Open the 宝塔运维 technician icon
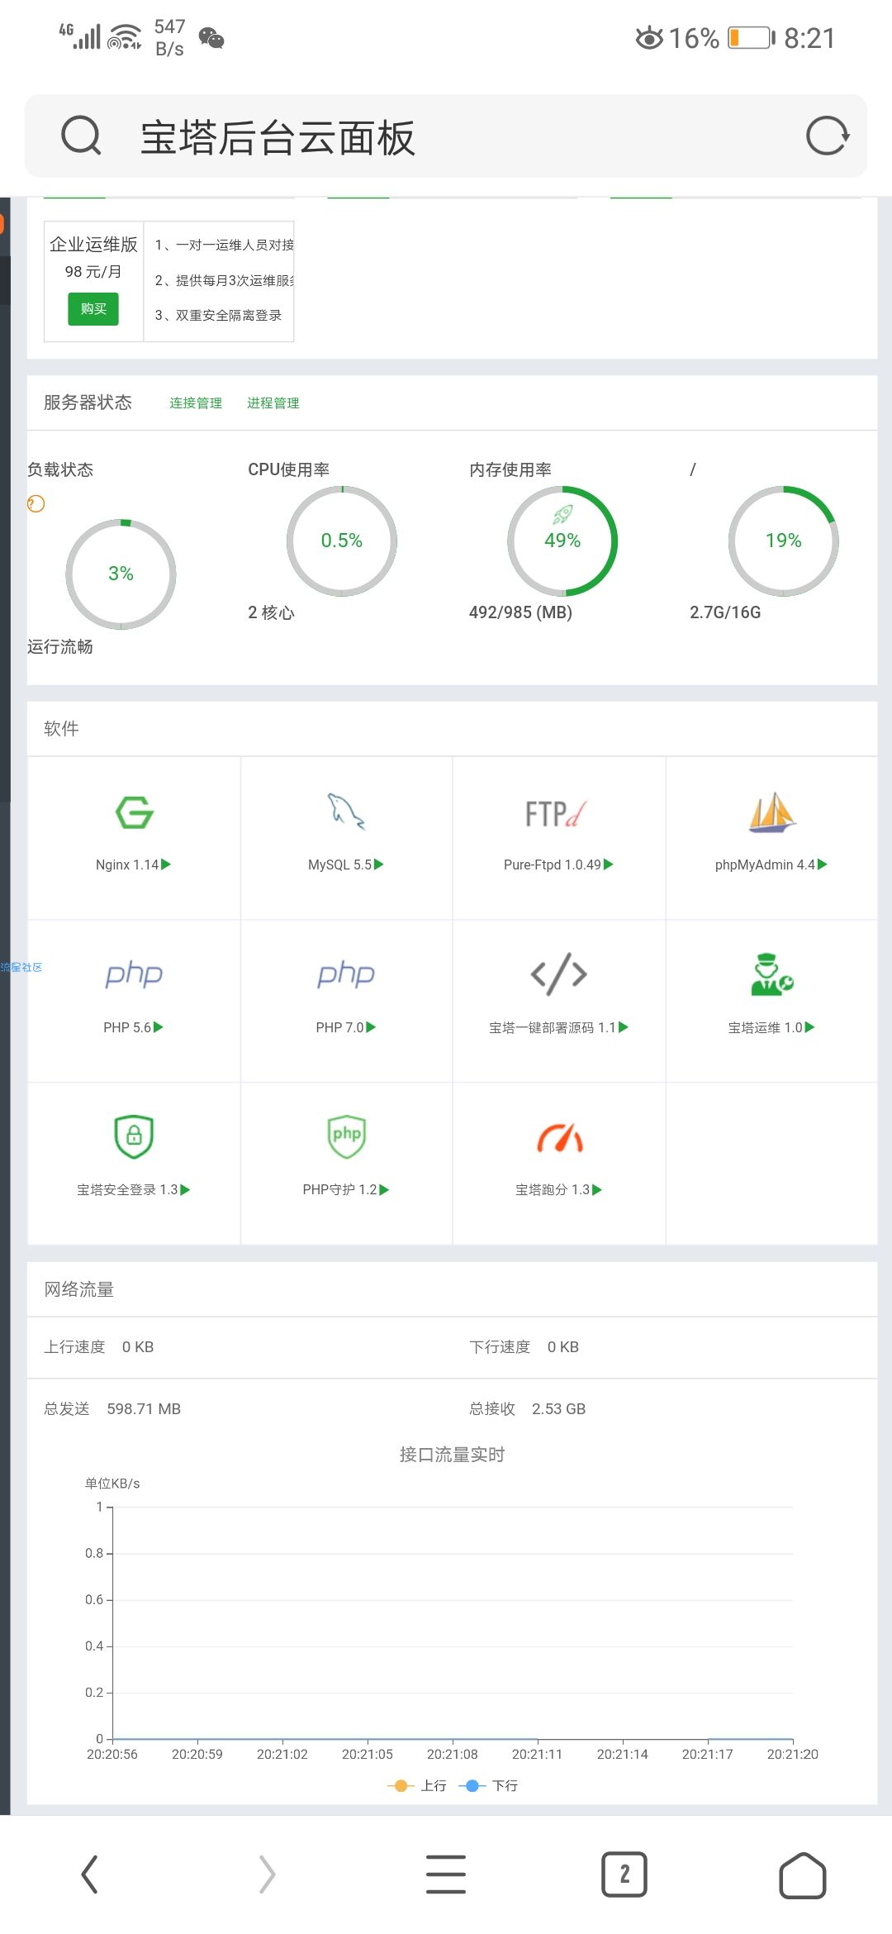The height and width of the screenshot is (1934, 892). (x=771, y=974)
